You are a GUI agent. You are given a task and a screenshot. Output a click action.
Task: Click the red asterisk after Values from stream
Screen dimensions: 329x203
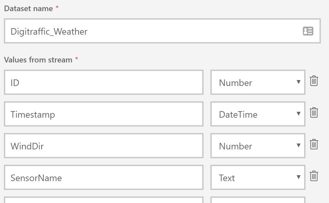(77, 59)
